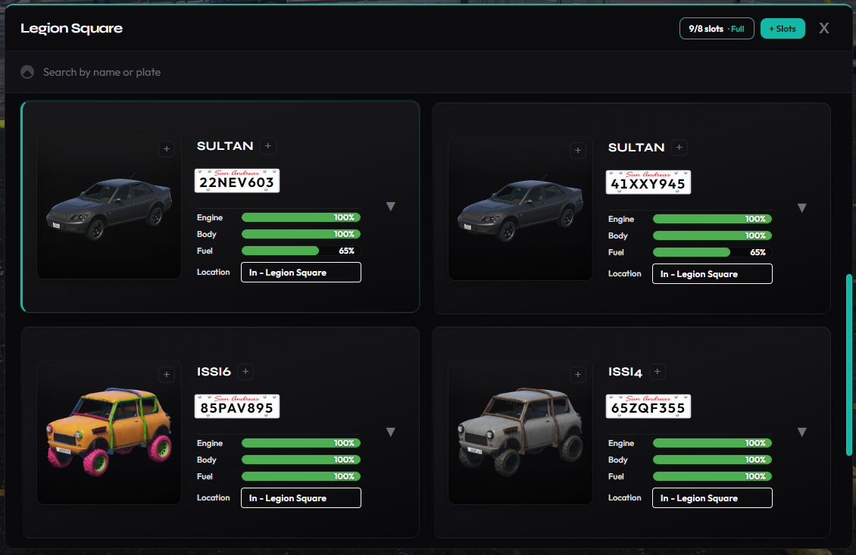Close the Legion Square garage panel

pos(823,28)
